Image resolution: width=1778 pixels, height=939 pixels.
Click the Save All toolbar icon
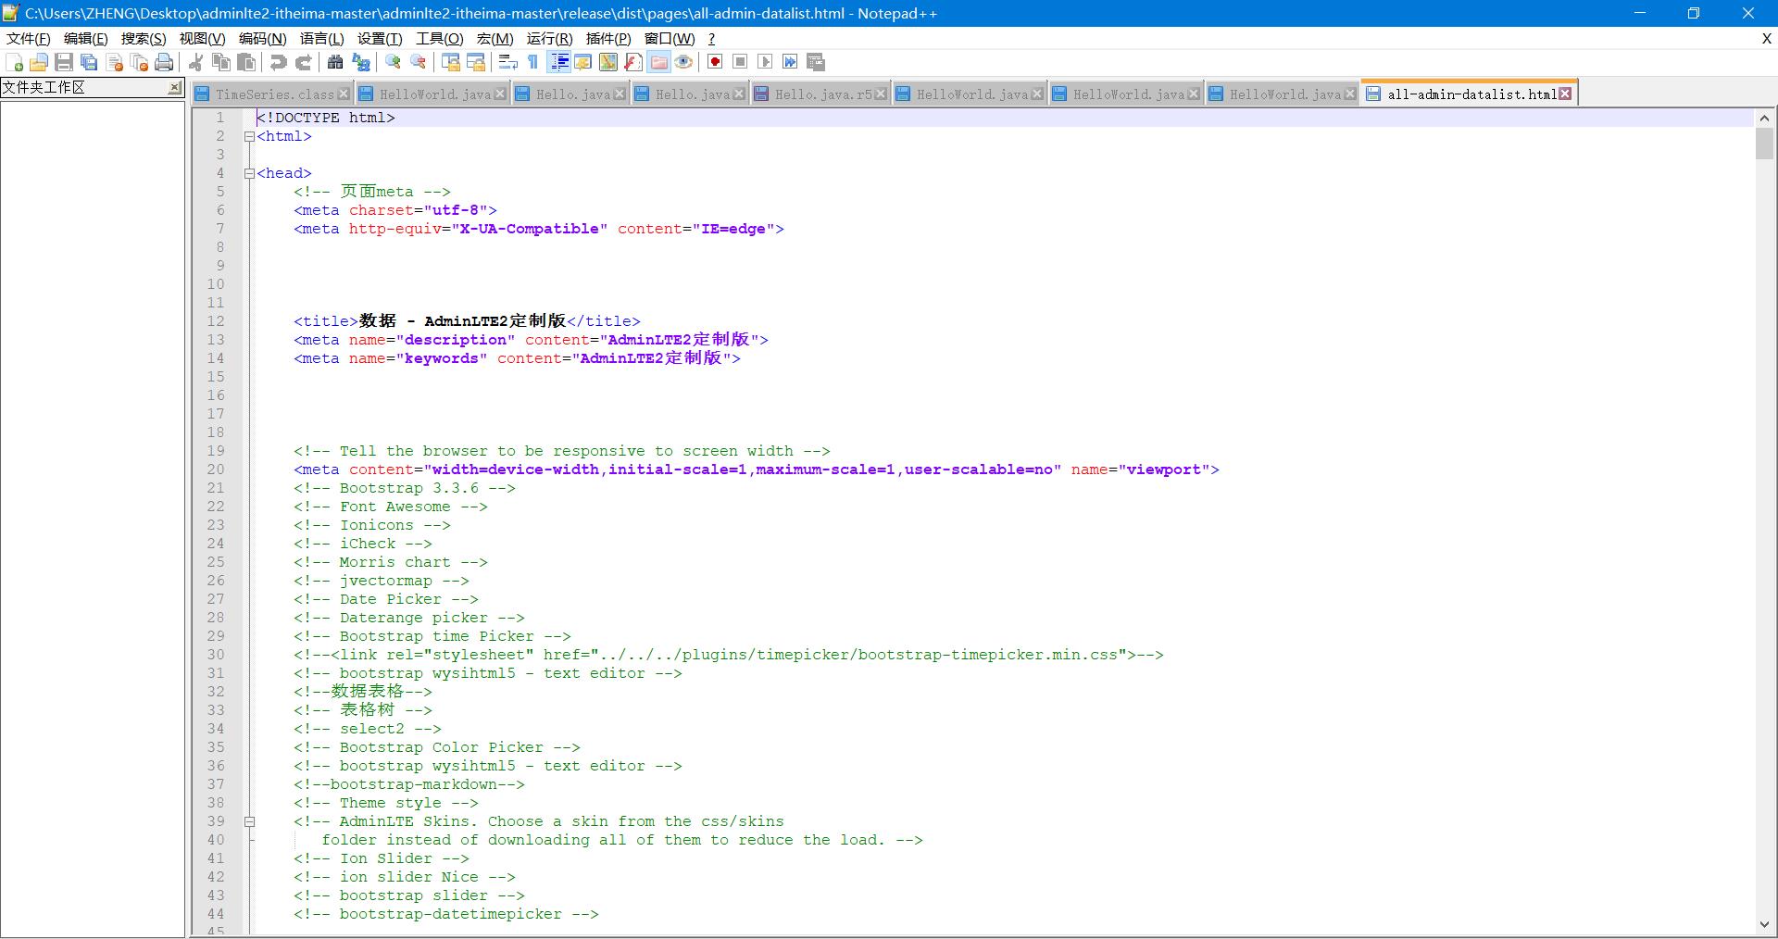89,62
